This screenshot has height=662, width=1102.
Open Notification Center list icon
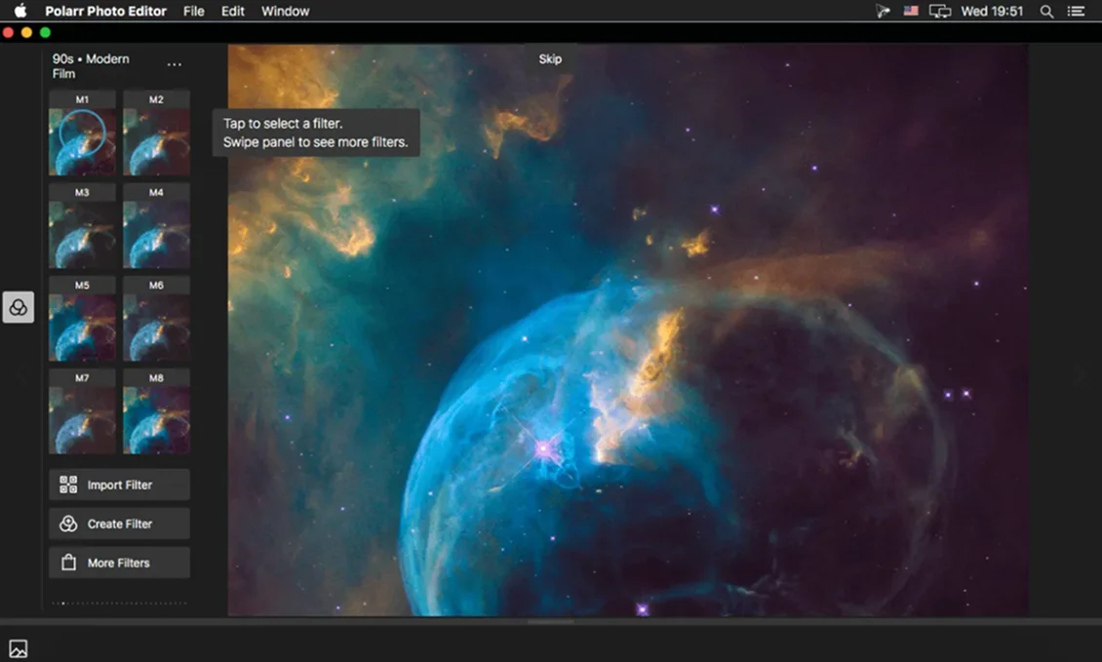click(1076, 12)
